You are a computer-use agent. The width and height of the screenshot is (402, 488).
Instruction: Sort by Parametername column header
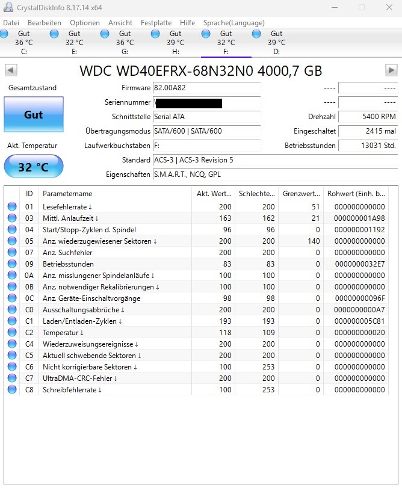(115, 194)
